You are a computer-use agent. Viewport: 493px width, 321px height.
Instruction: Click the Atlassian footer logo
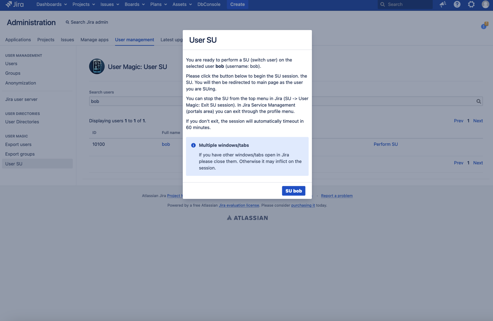247,218
